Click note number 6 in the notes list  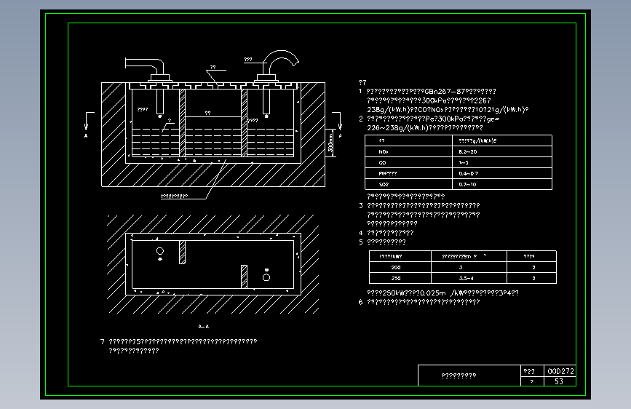[360, 302]
